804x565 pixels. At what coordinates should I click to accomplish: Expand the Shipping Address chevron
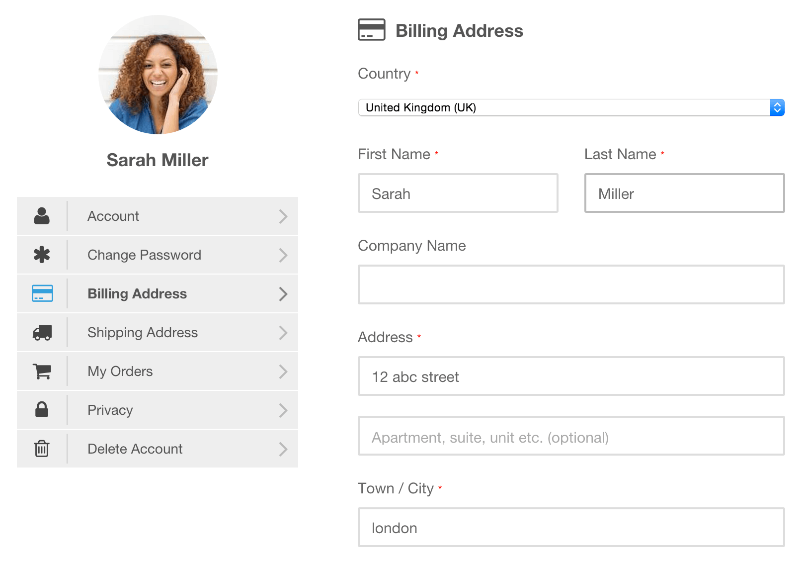click(x=283, y=332)
